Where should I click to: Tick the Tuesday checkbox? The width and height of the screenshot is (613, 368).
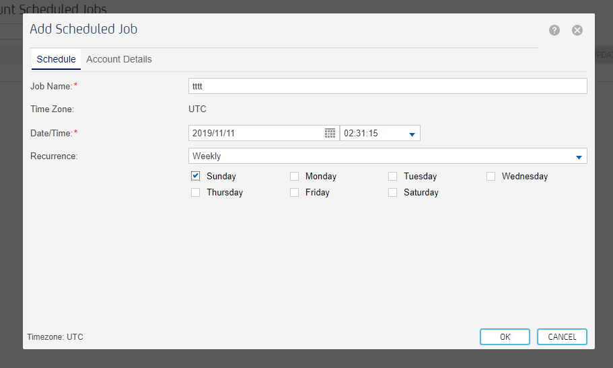point(392,177)
